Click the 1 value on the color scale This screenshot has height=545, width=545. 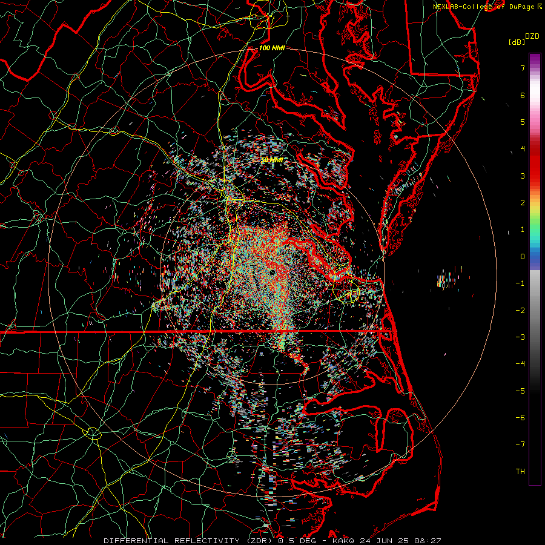click(523, 230)
